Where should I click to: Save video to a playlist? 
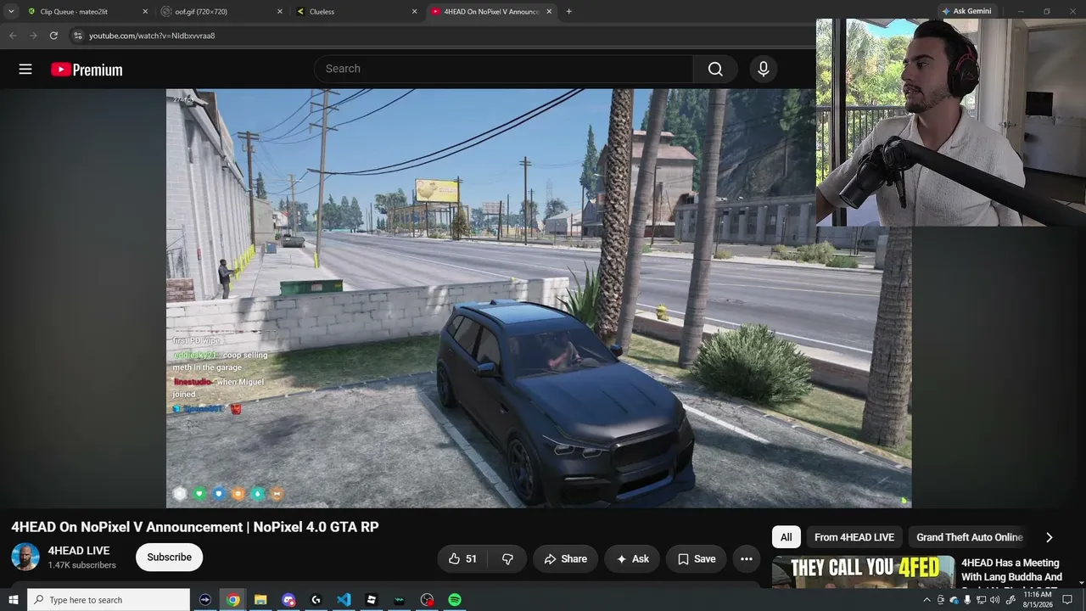coord(696,558)
